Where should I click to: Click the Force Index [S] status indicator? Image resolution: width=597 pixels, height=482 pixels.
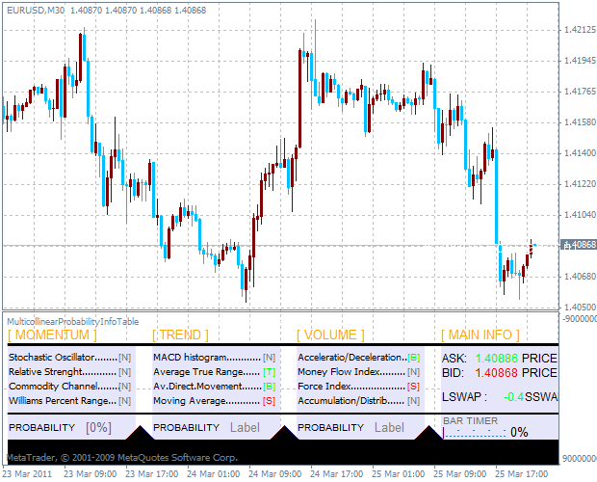(413, 387)
